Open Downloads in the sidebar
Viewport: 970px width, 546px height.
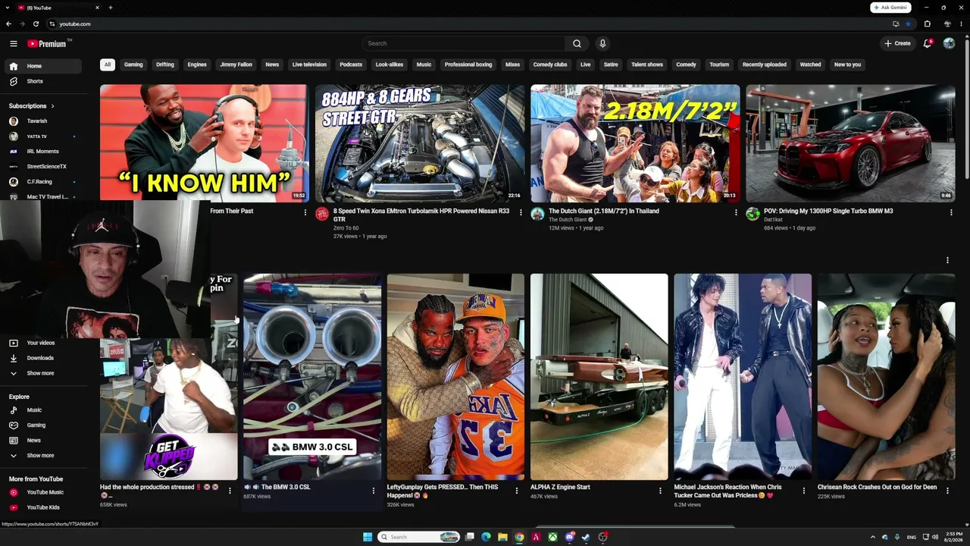point(42,358)
